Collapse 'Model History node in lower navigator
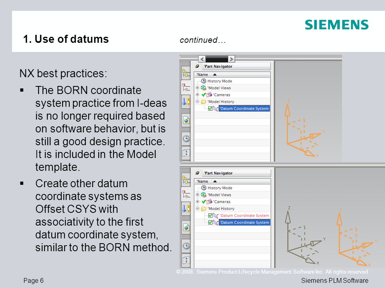This screenshot has width=385, height=288. 197,208
